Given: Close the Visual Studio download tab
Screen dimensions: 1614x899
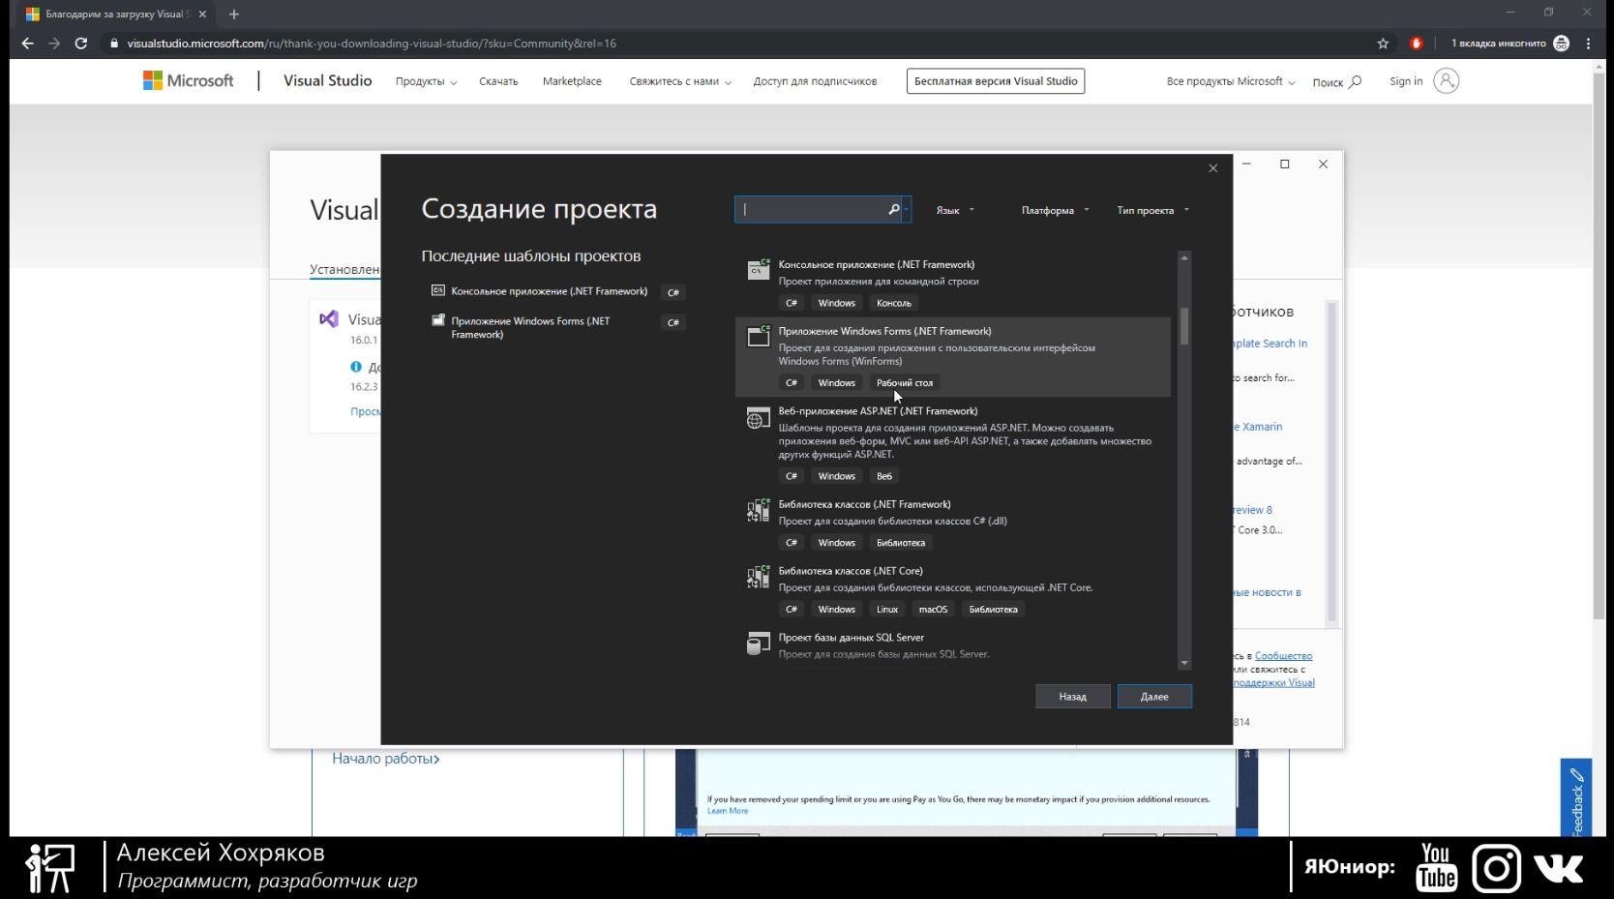Looking at the screenshot, I should [x=202, y=15].
